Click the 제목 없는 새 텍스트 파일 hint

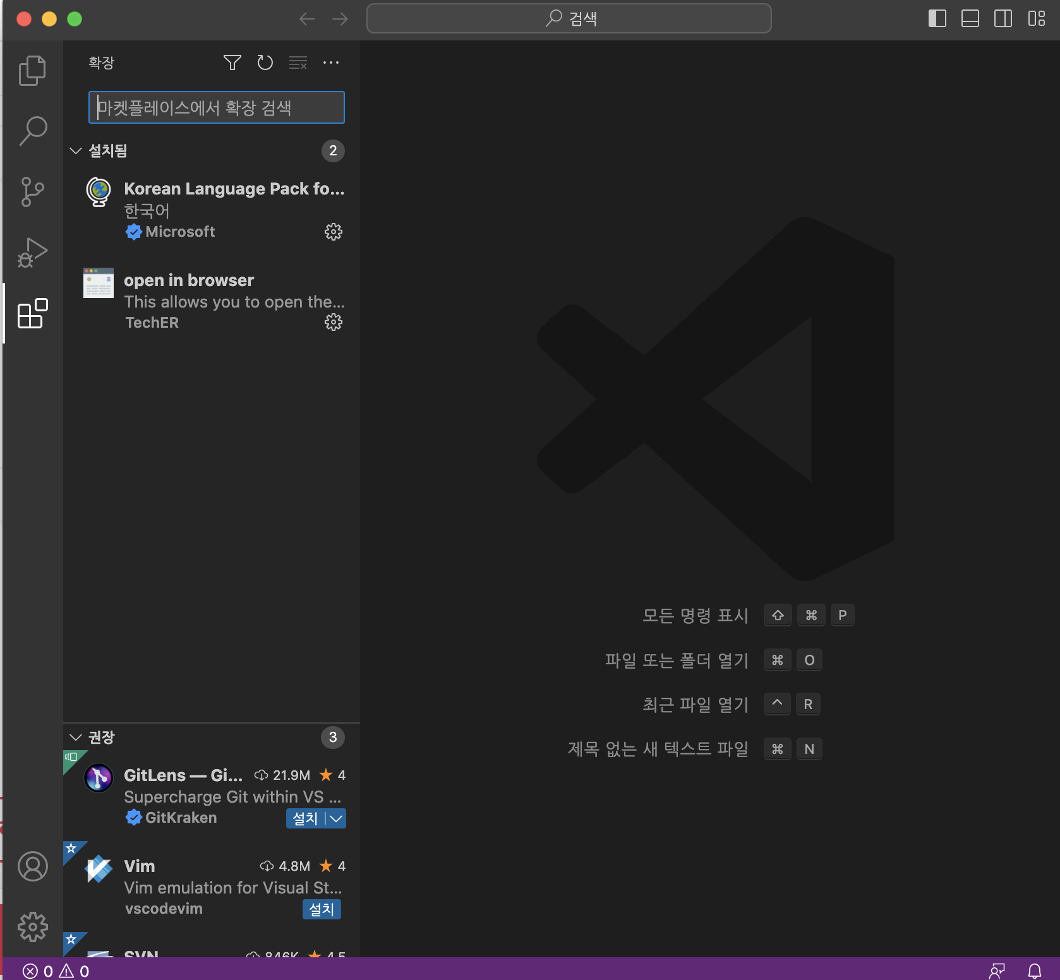(x=658, y=749)
